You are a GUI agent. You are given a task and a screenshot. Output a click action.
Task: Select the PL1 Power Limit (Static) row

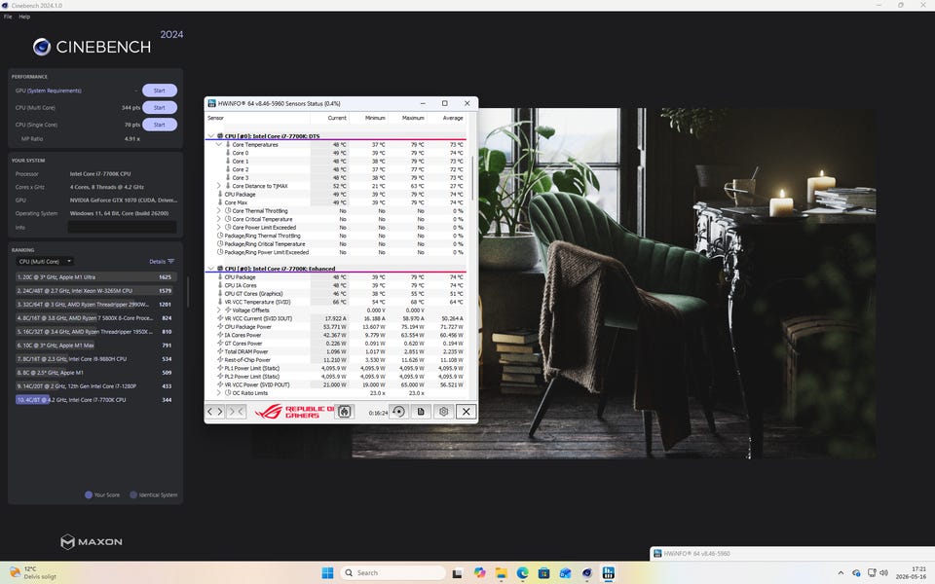coord(336,368)
